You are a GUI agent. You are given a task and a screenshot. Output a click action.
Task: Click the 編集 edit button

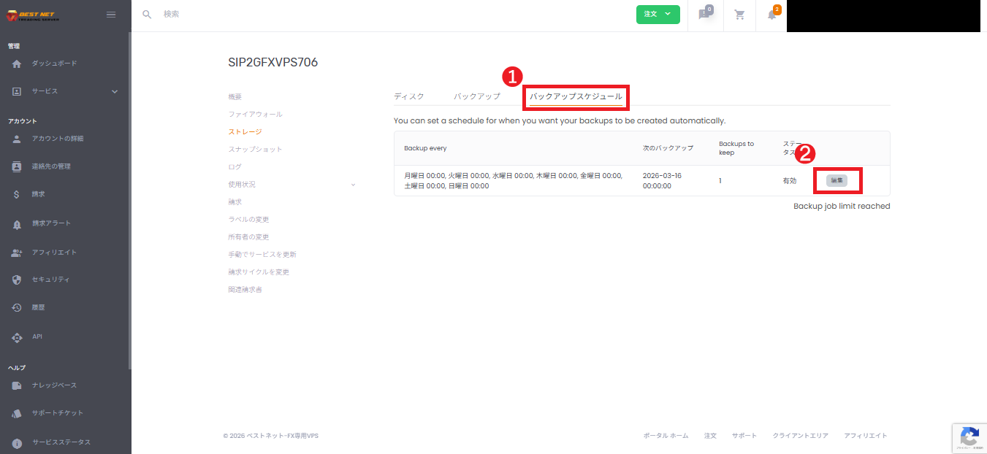(x=837, y=181)
